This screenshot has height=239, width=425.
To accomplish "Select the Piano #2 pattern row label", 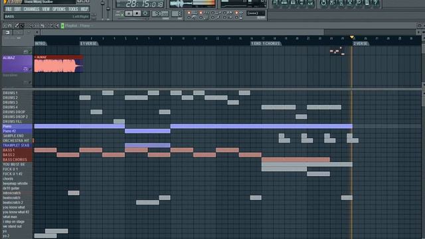I will point(17,131).
